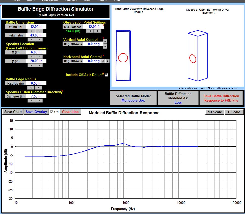Increase Mic Distance with right arrow
Viewport: 245px width, 214px height.
pyautogui.click(x=98, y=31)
